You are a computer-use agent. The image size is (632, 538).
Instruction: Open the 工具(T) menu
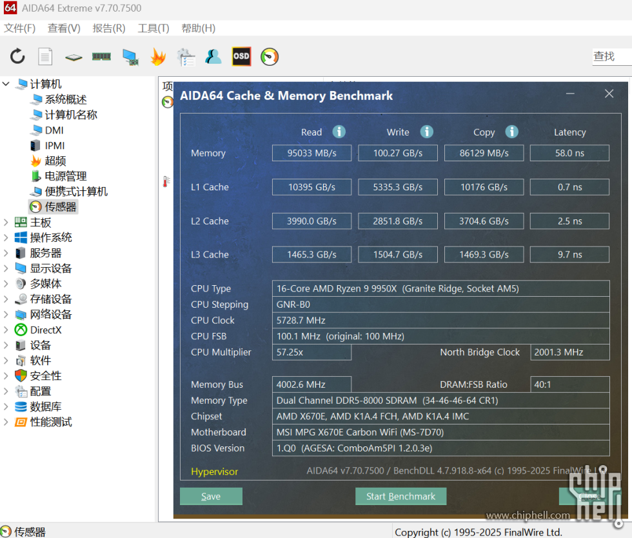[x=153, y=28]
